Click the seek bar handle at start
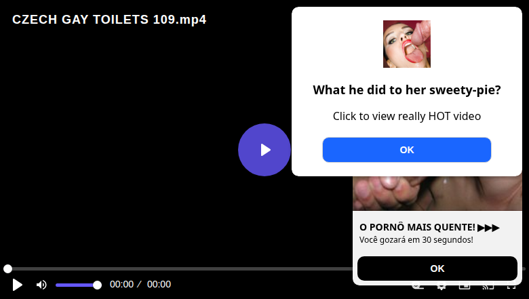 click(7, 268)
